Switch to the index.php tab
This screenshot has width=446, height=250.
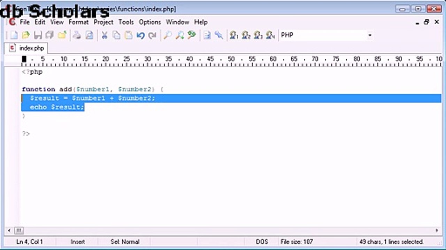pos(26,48)
